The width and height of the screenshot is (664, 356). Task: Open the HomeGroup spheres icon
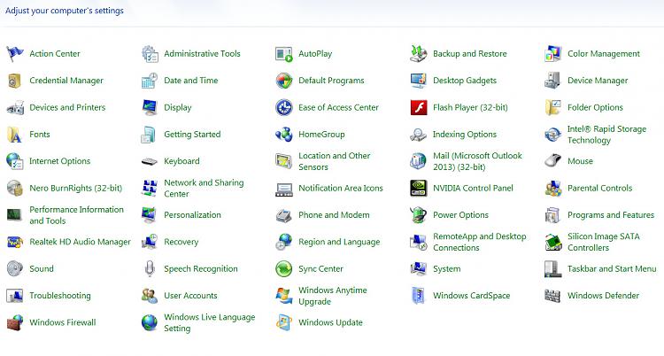coord(283,135)
